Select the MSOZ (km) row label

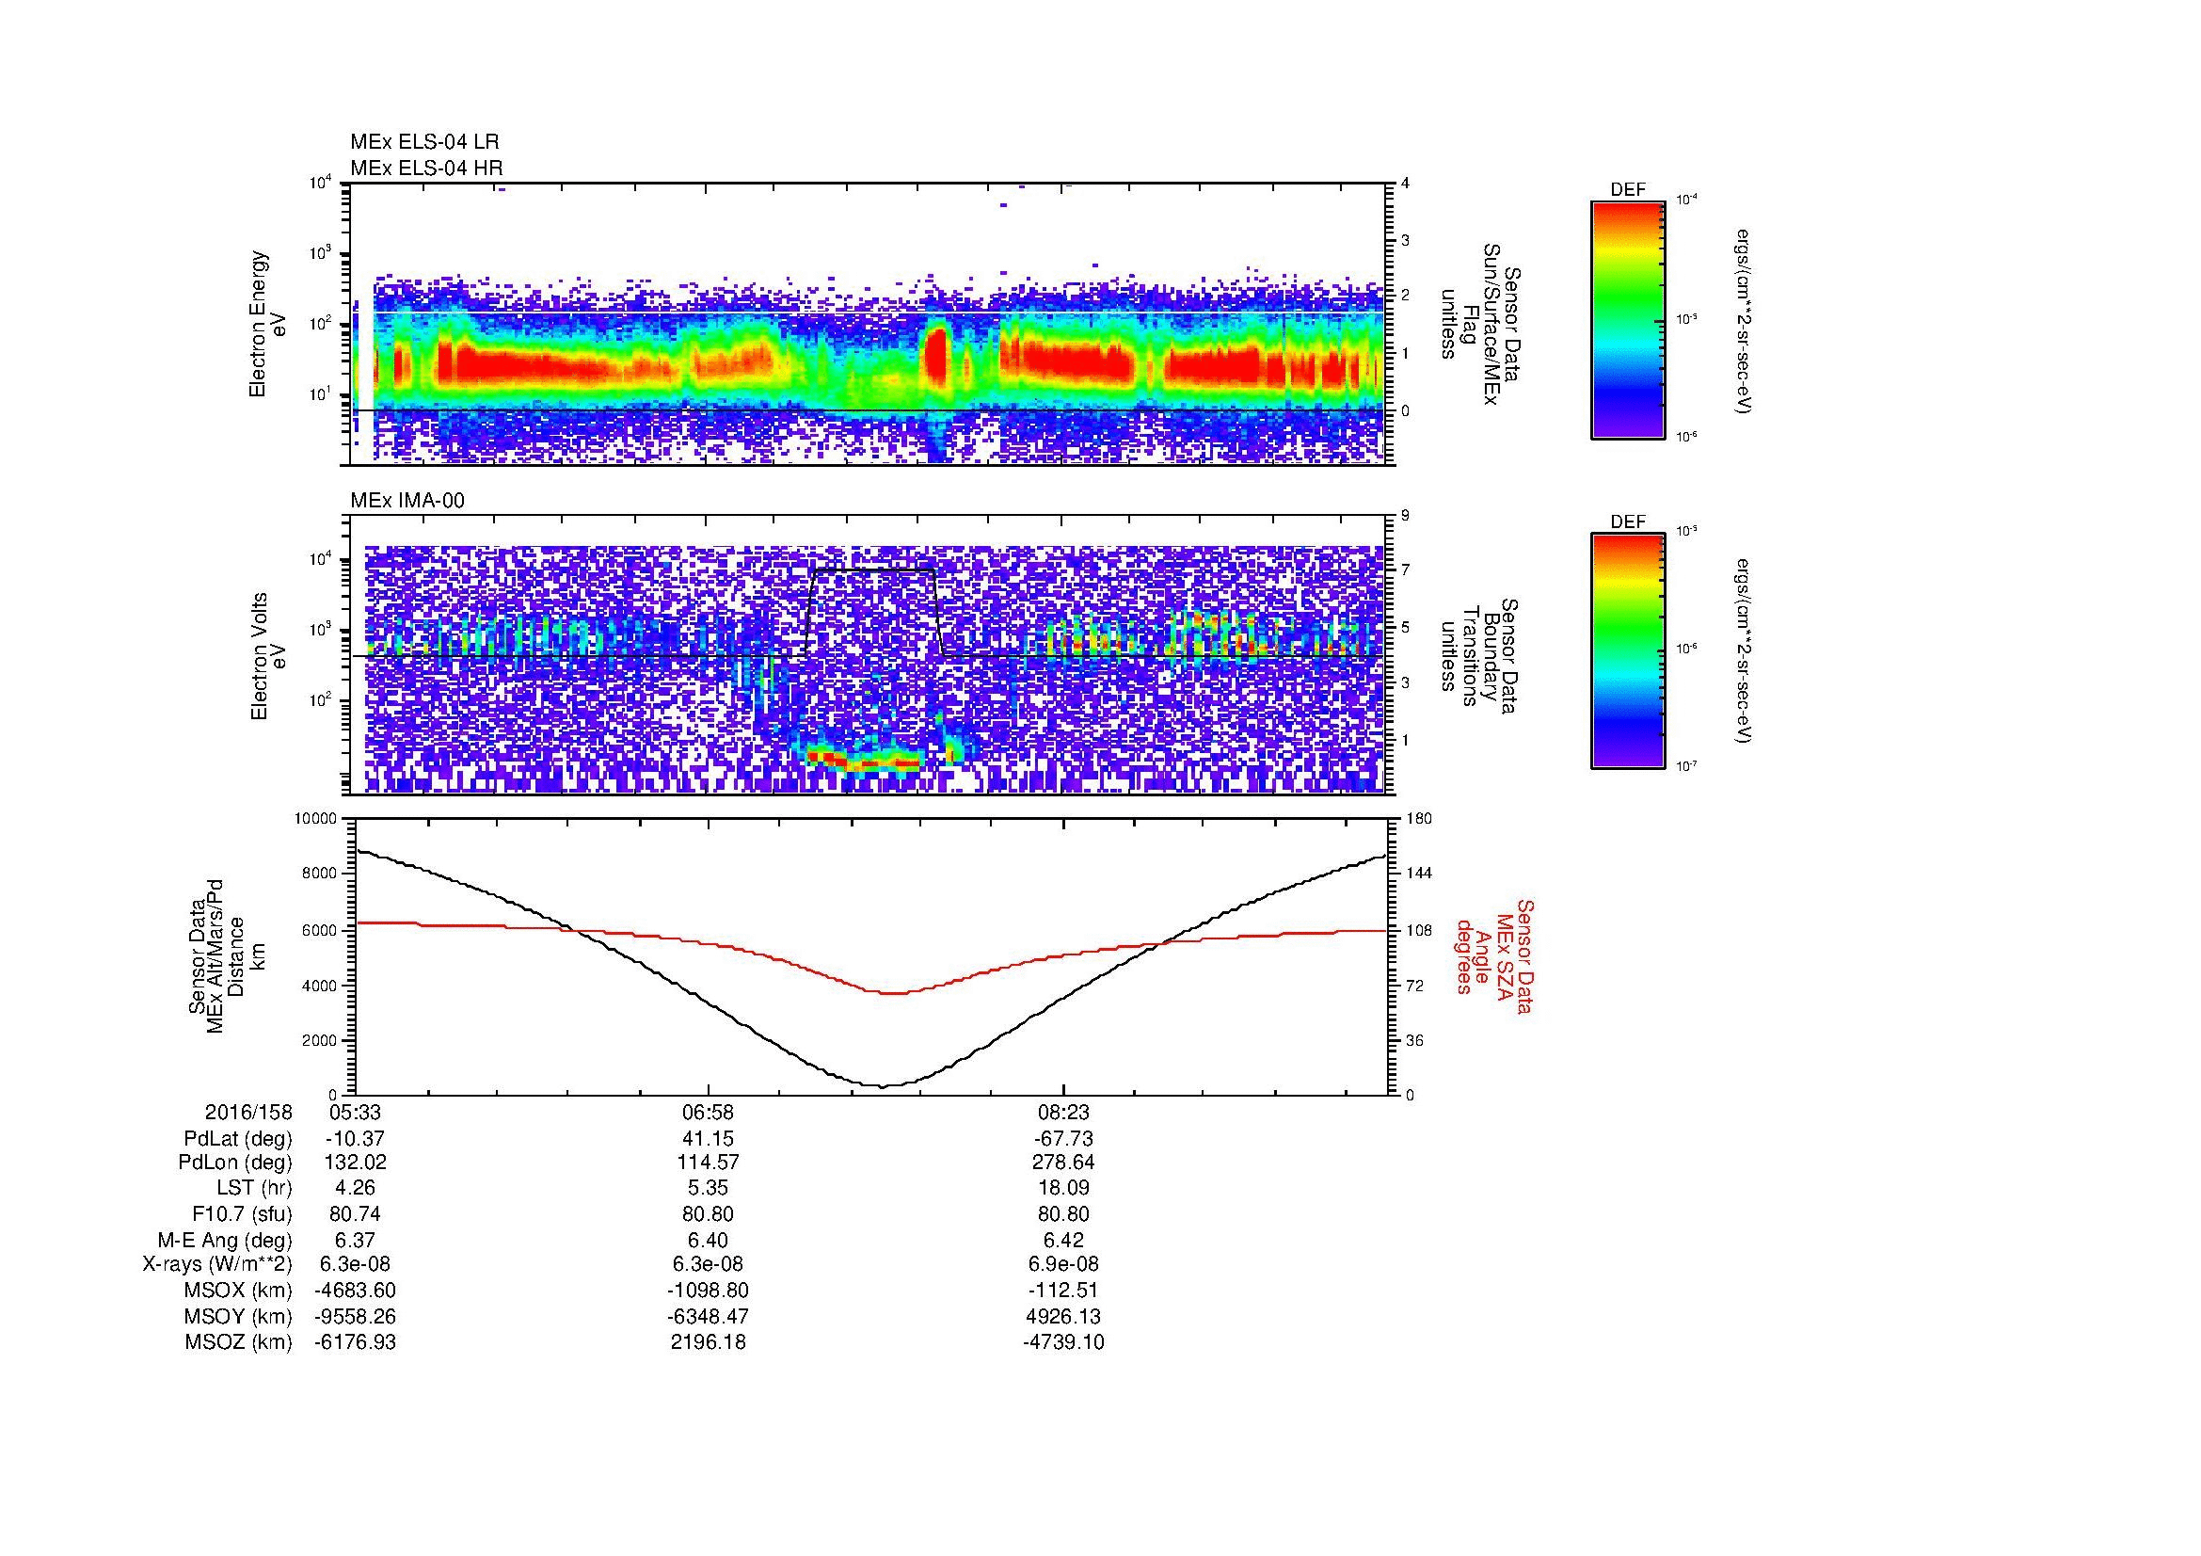click(x=239, y=1342)
